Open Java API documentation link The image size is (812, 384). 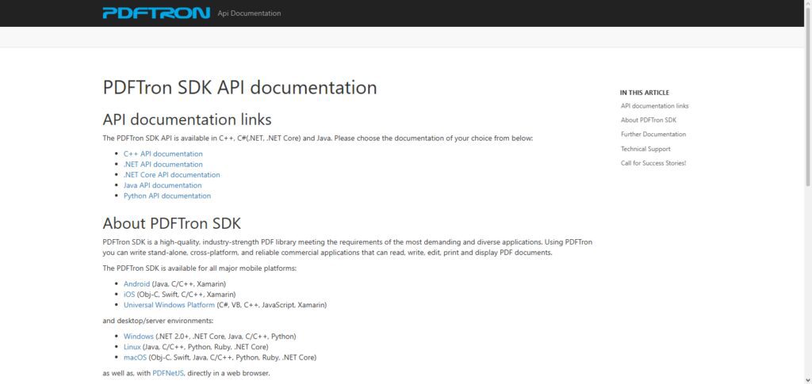click(x=163, y=185)
